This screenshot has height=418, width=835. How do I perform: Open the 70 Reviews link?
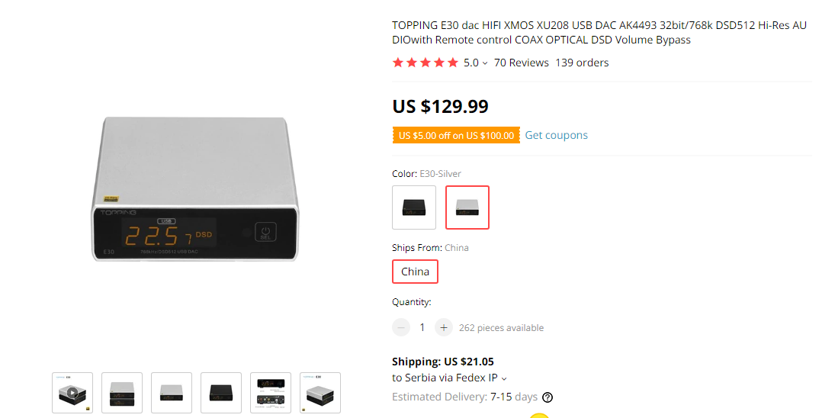tap(521, 63)
